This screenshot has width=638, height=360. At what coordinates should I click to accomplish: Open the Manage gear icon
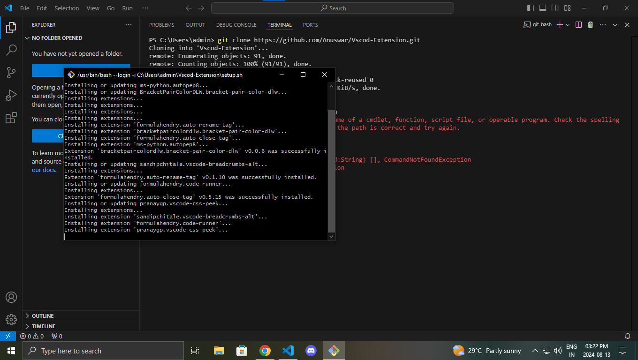coord(11,320)
